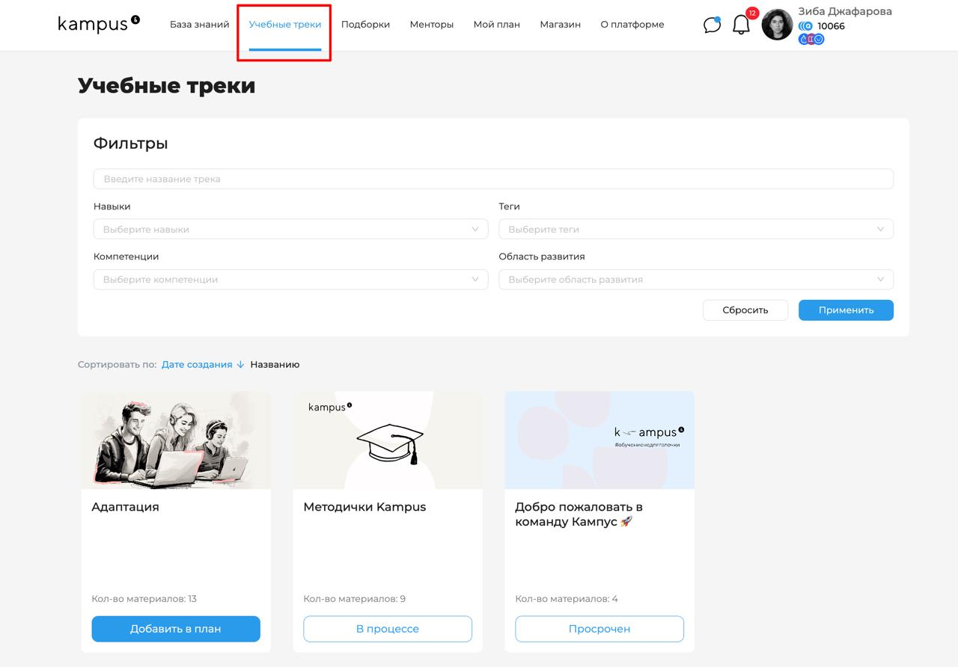Open the Магазин menu item
Viewport: 958px width, 667px height.
pyautogui.click(x=559, y=24)
